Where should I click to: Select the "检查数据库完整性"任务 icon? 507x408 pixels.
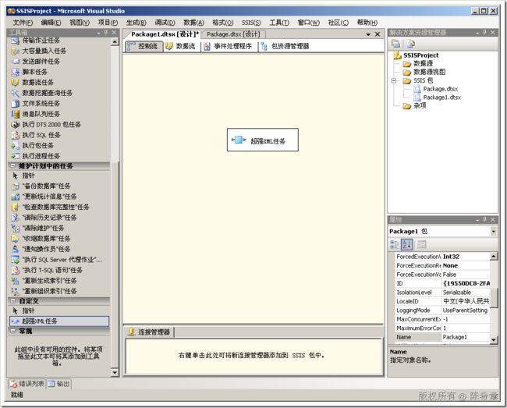tap(15, 207)
